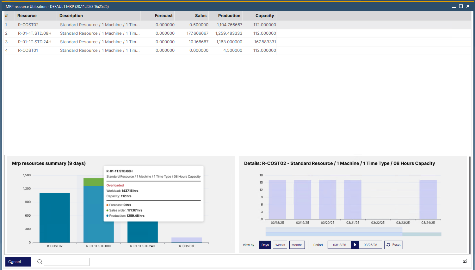The image size is (475, 270).
Task: Switch the details view to Months
Action: [297, 245]
